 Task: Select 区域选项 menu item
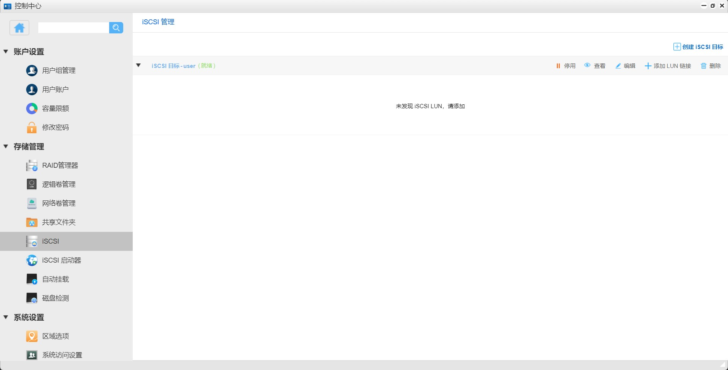coord(55,336)
